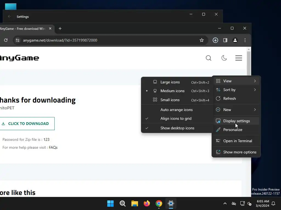
Task: Open File Explorer from taskbar
Action: click(134, 203)
